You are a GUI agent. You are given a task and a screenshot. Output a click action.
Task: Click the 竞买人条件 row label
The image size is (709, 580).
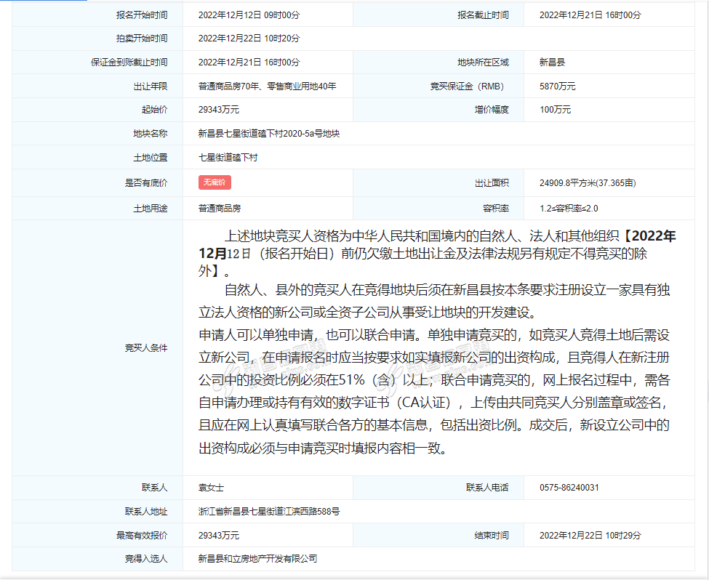(146, 348)
